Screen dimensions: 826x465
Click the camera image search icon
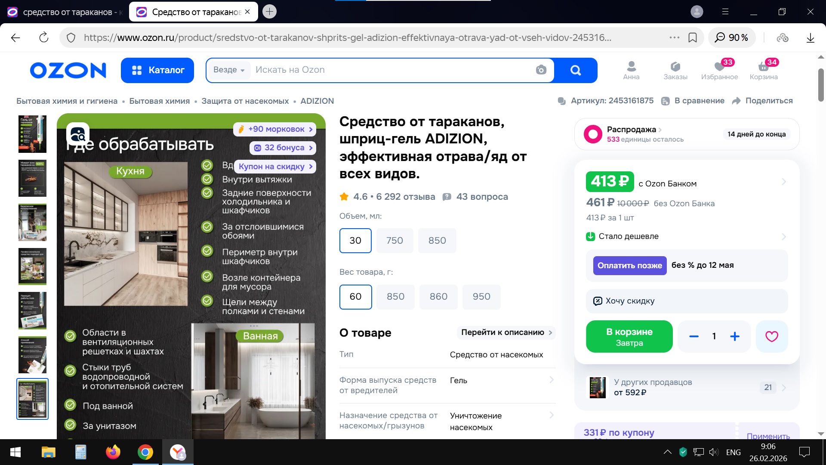tap(541, 70)
